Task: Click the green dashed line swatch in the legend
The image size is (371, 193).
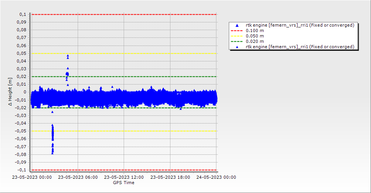Action: point(237,41)
